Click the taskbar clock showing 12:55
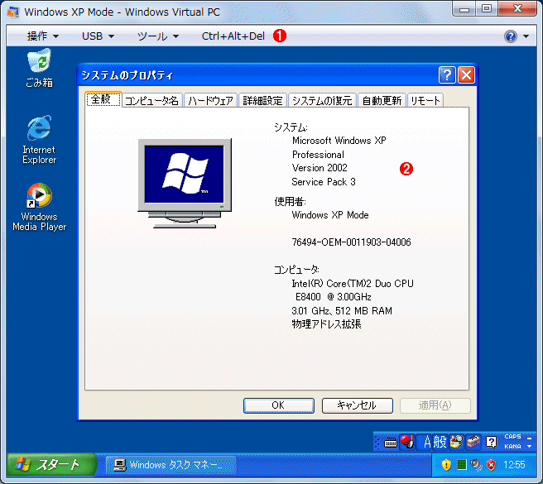This screenshot has width=543, height=484. [514, 465]
